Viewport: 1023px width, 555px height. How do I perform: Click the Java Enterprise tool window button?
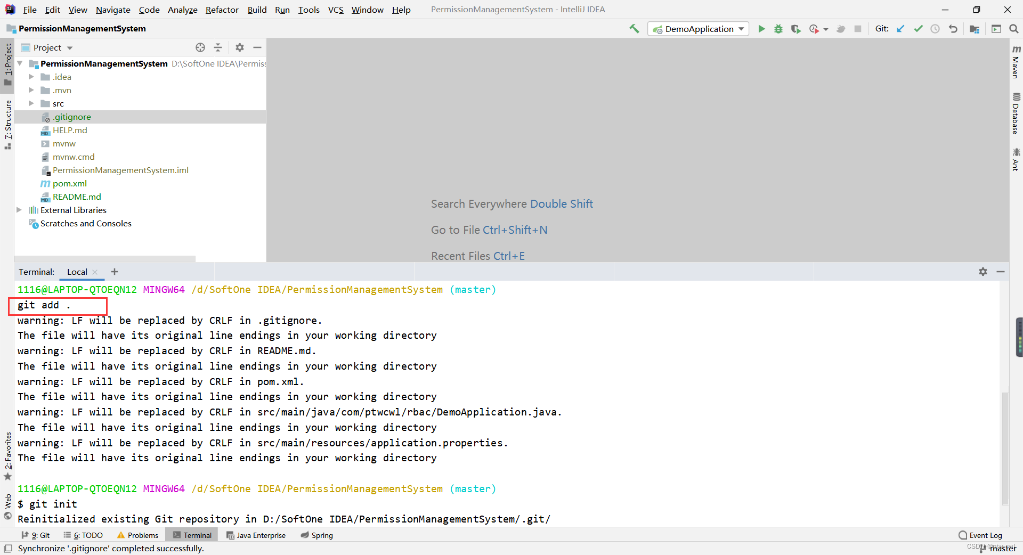point(256,535)
